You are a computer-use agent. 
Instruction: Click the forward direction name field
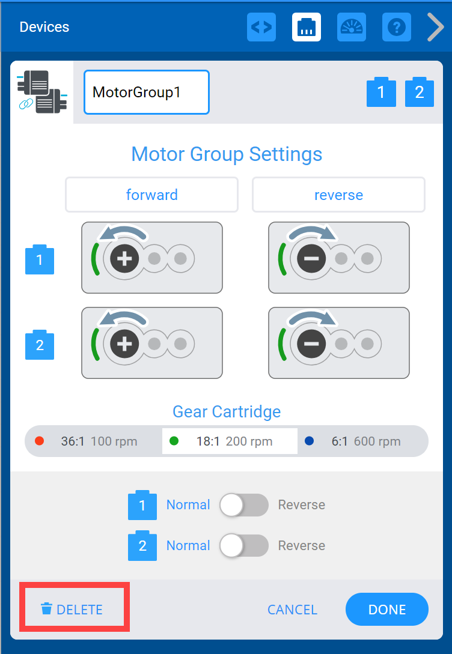(151, 195)
